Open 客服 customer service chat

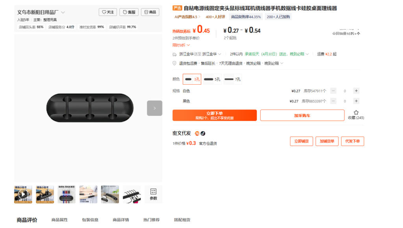pyautogui.click(x=129, y=12)
